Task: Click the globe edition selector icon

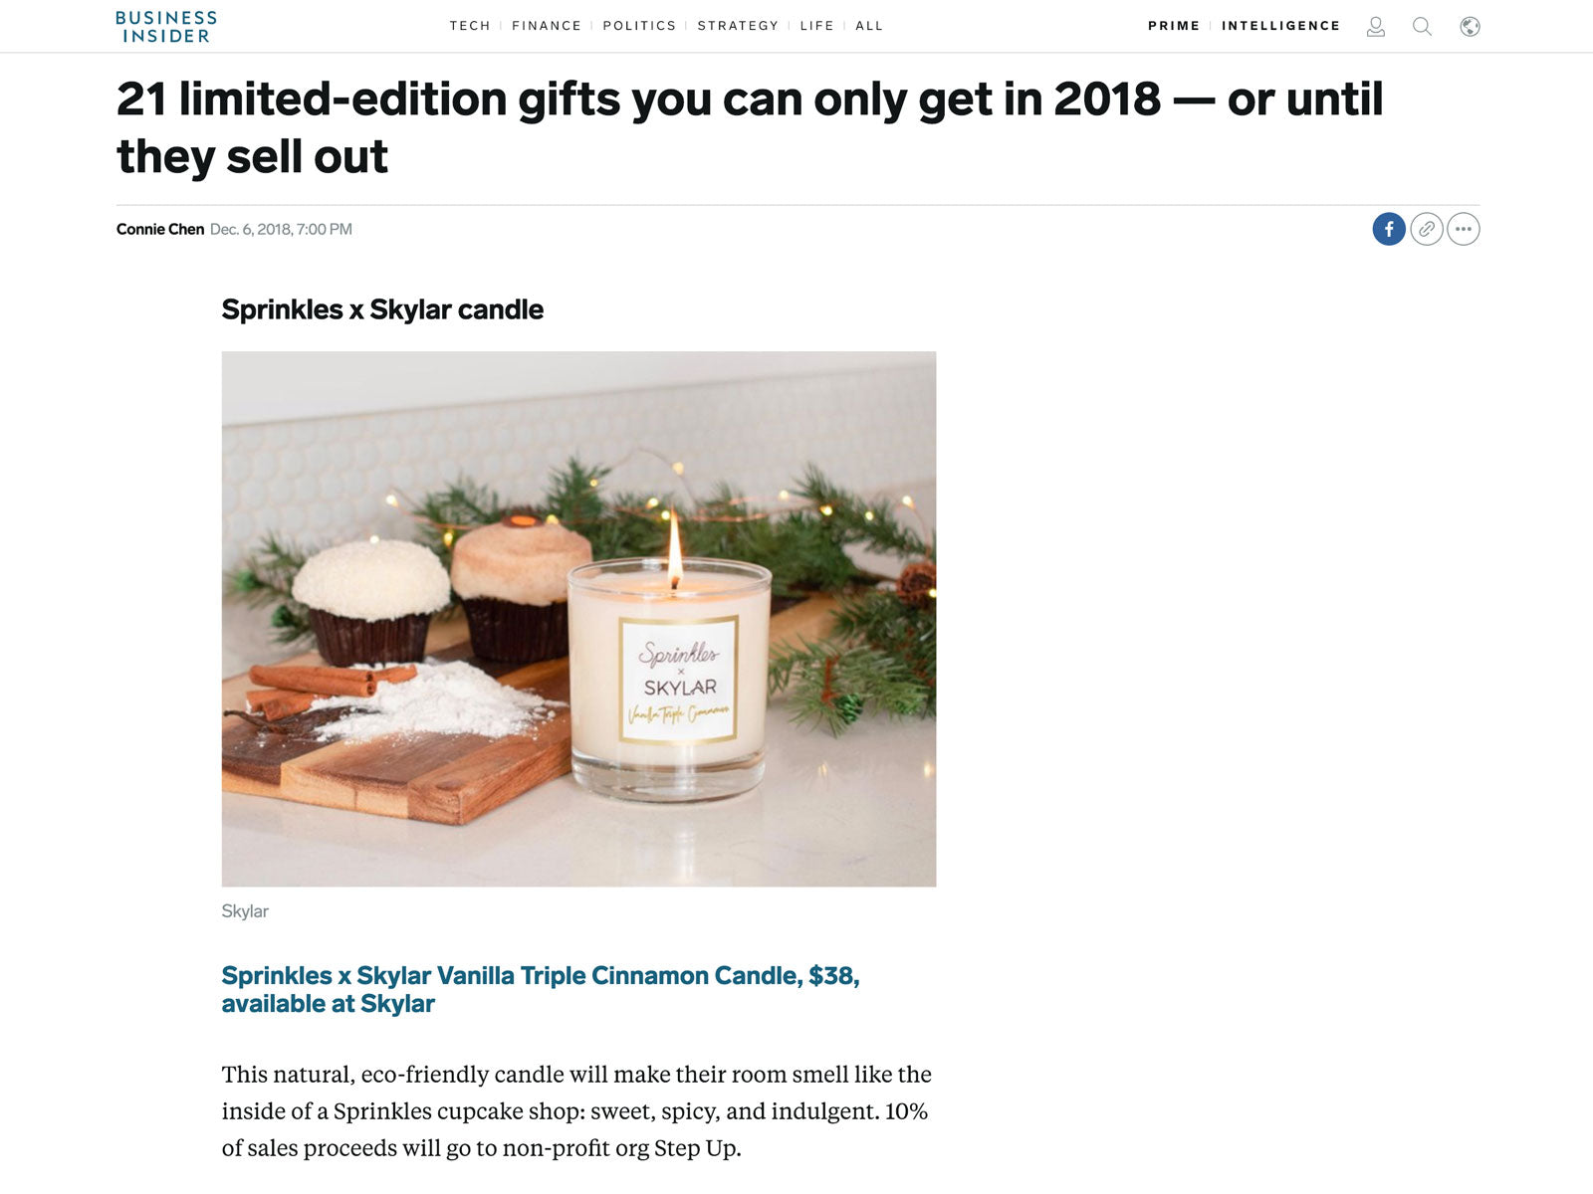Action: [x=1470, y=27]
